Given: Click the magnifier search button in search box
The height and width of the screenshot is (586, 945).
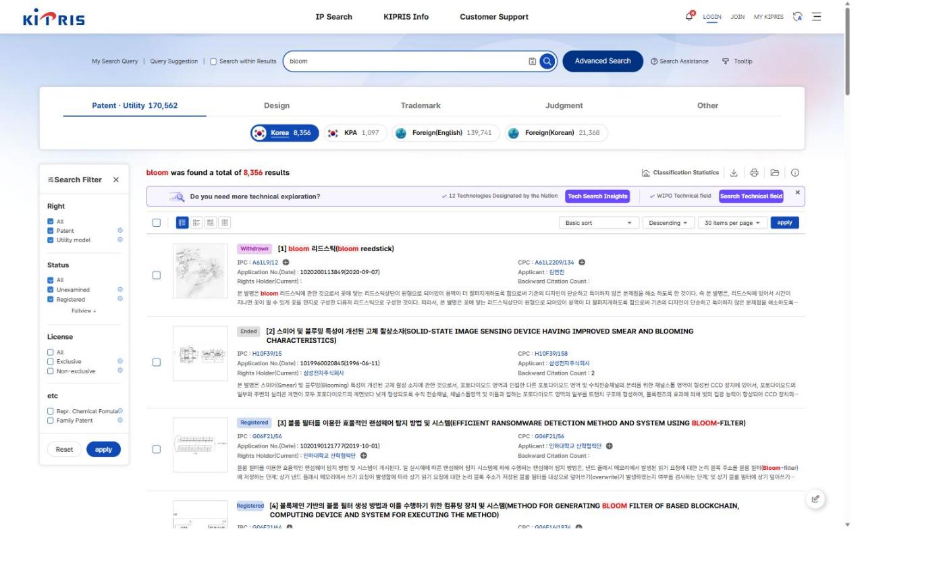Looking at the screenshot, I should (547, 61).
